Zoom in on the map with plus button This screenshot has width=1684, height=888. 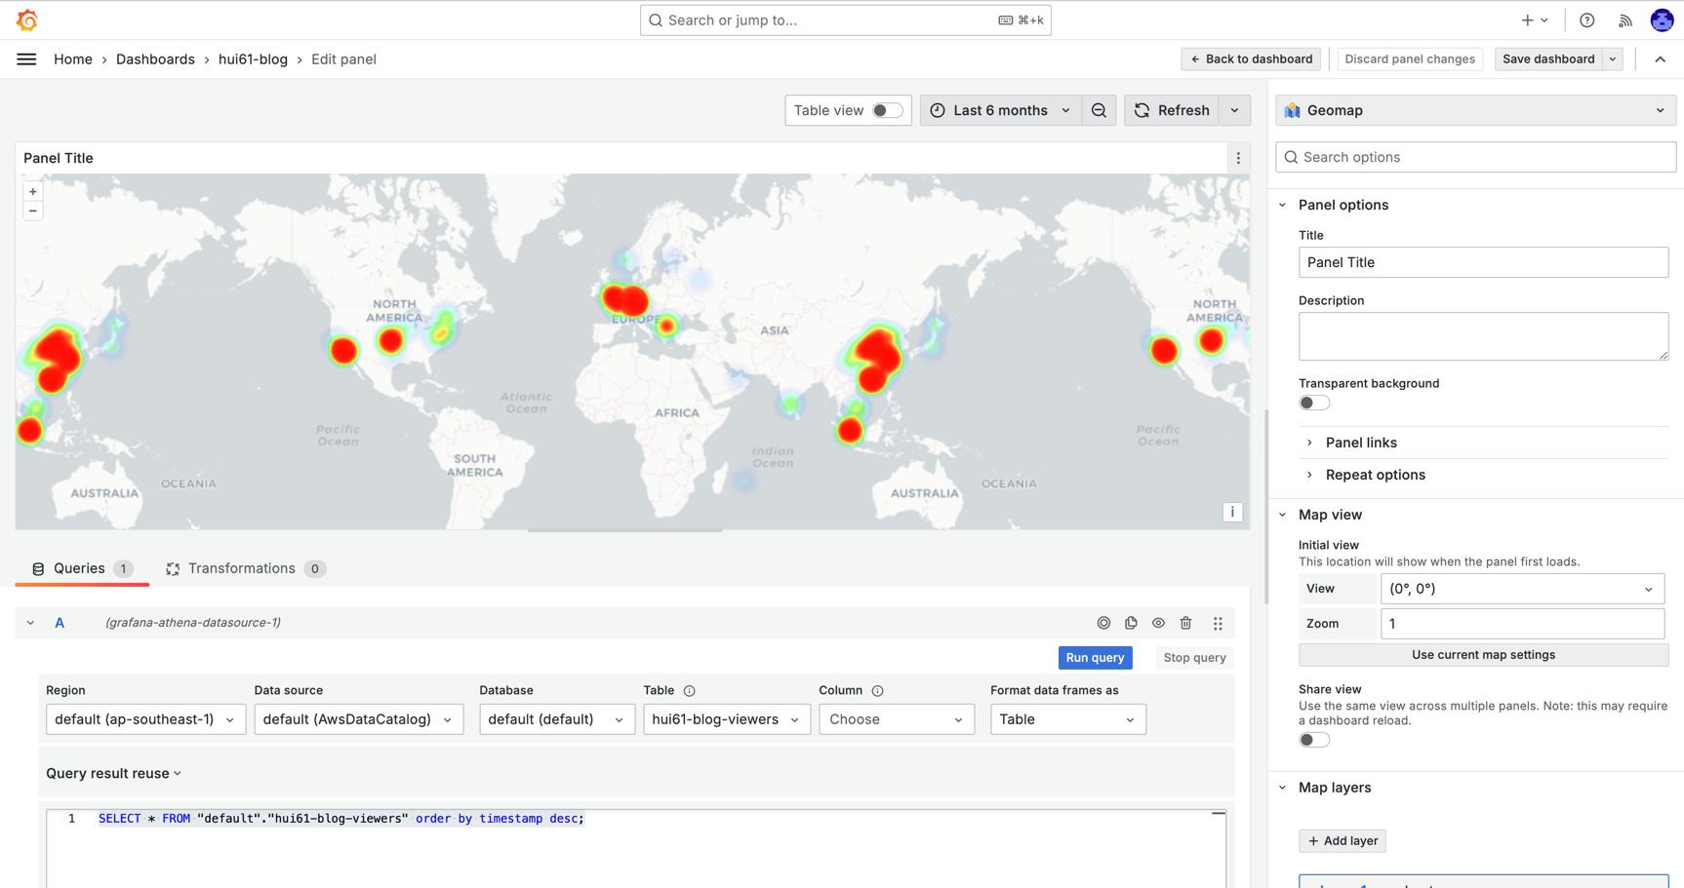(x=33, y=192)
